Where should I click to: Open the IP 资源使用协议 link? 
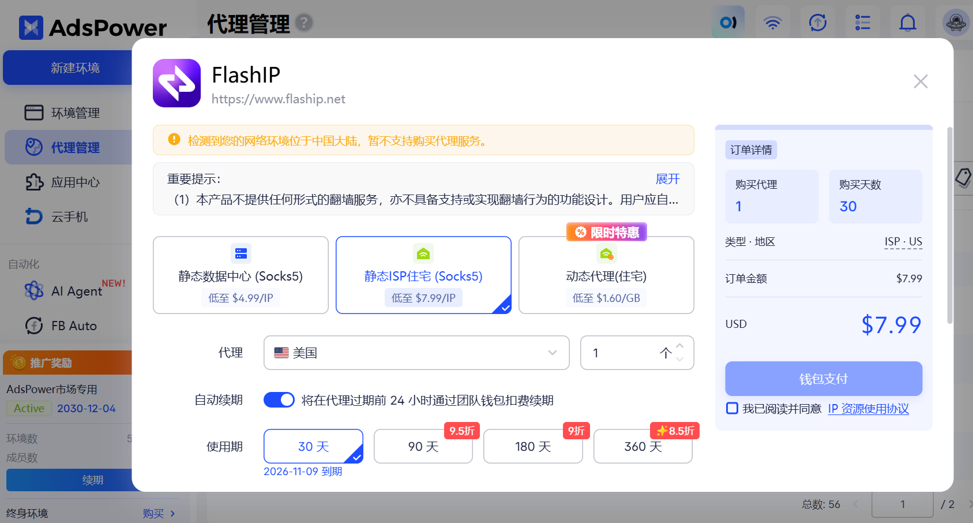pos(868,409)
